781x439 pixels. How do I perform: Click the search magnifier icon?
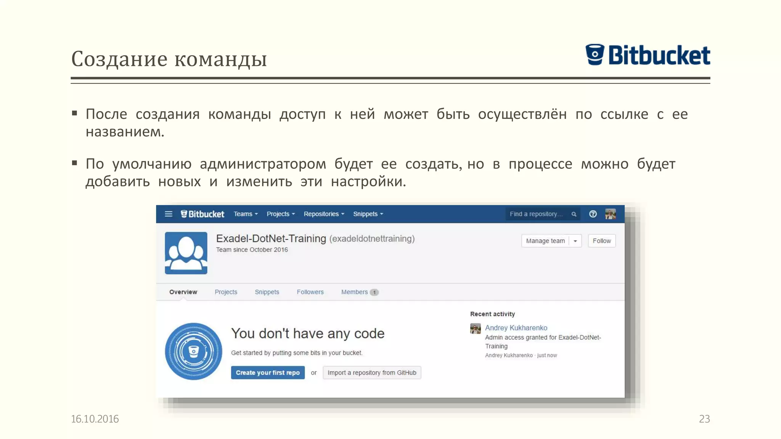pyautogui.click(x=574, y=214)
